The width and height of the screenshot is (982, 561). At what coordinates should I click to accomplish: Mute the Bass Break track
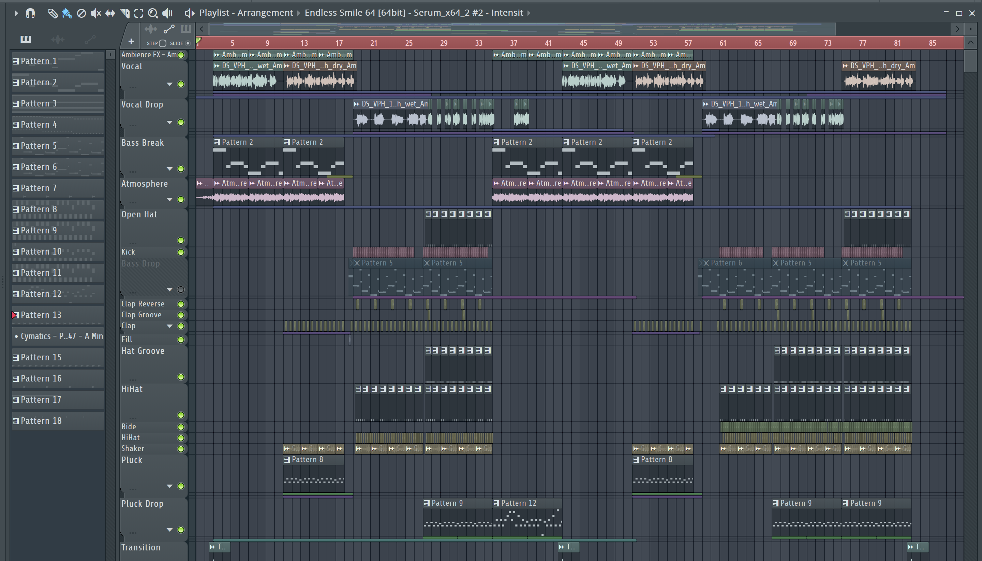pos(180,169)
